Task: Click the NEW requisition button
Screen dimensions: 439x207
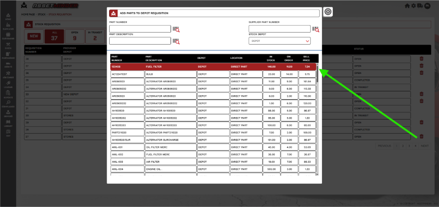Action: [x=34, y=36]
